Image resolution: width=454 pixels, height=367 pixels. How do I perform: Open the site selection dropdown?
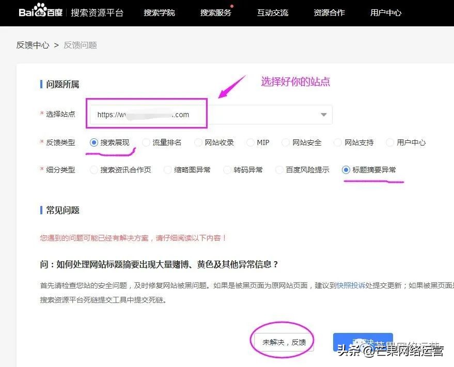[x=323, y=114]
